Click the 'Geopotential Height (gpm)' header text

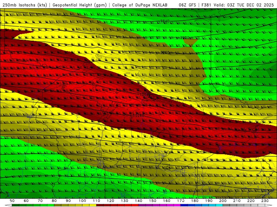(x=80, y=5)
